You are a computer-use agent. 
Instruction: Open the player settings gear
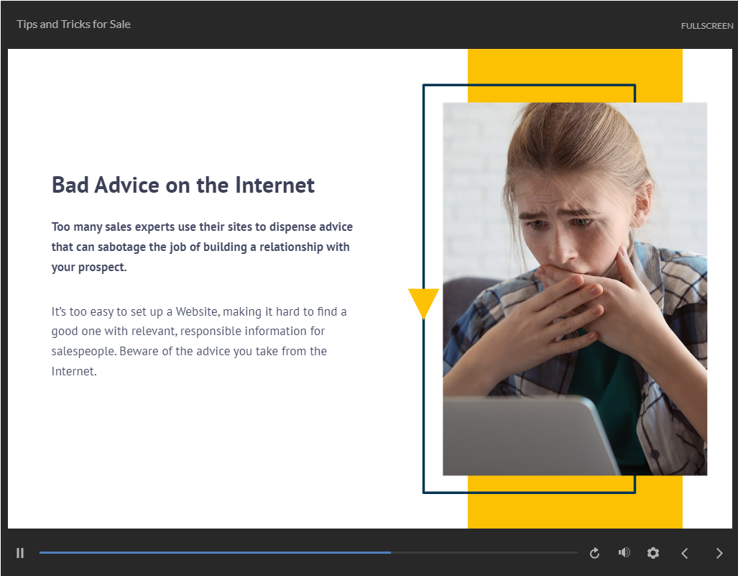tap(652, 553)
